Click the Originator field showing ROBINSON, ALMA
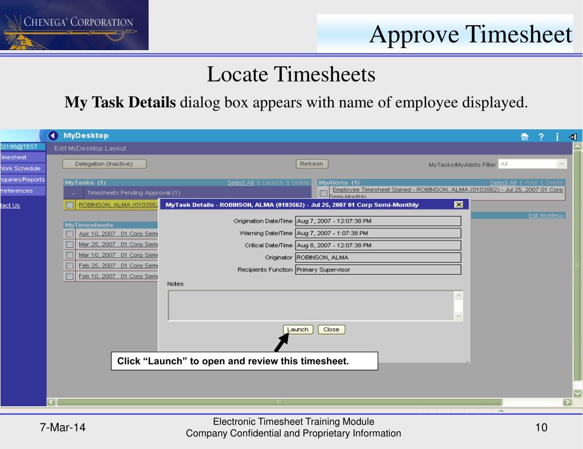Image resolution: width=583 pixels, height=449 pixels. pos(378,258)
